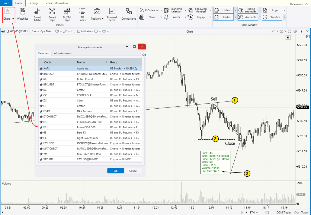Expand the Orders button dropdown
This screenshot has width=311, height=215.
[x=235, y=10]
